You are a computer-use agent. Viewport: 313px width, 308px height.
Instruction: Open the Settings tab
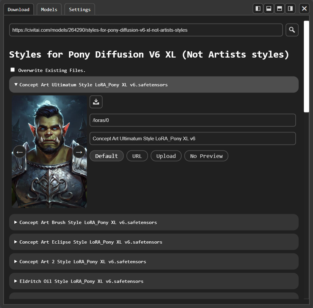(79, 9)
